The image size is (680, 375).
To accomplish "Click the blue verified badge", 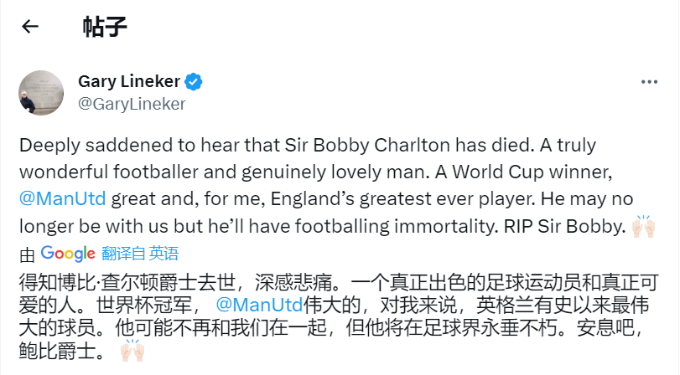I will point(195,82).
